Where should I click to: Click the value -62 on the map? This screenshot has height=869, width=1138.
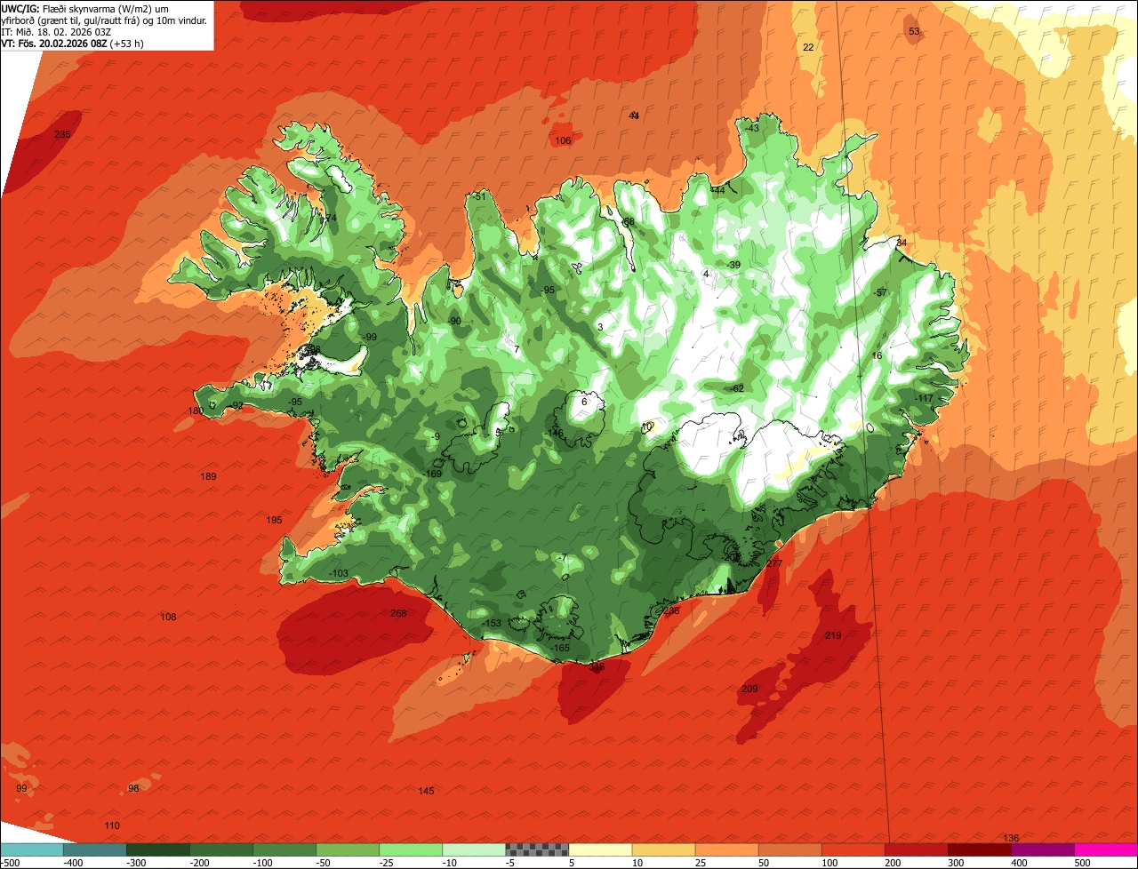[x=737, y=388]
